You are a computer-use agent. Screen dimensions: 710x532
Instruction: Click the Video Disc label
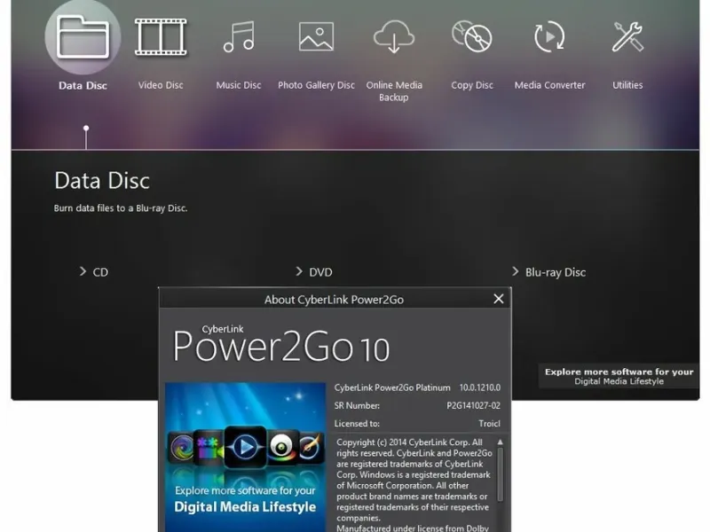coord(161,85)
